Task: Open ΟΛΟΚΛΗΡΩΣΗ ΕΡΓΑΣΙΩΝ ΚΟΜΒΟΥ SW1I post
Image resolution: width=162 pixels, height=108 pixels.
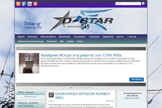Action: click(83, 96)
